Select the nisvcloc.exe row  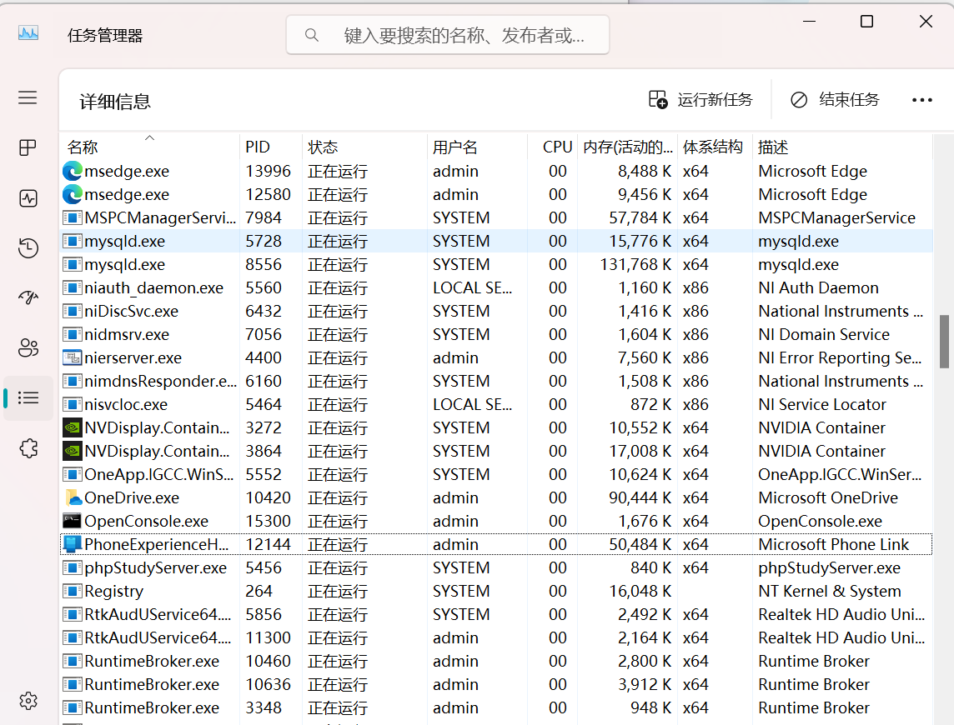click(x=496, y=404)
